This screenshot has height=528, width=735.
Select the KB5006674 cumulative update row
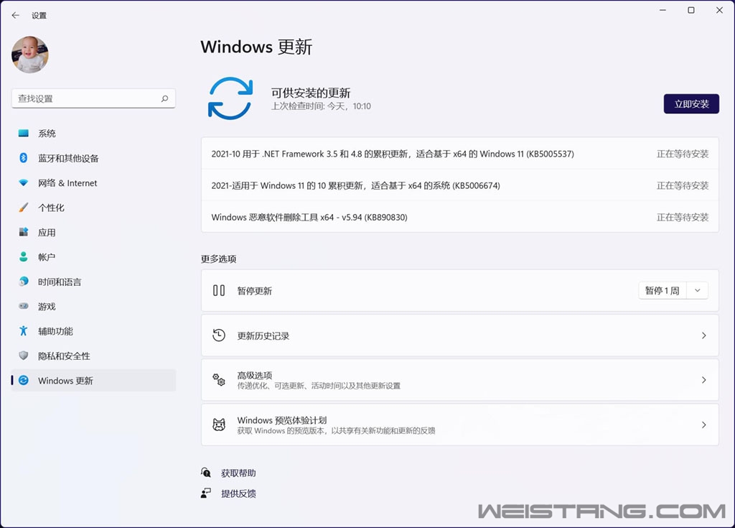click(460, 185)
